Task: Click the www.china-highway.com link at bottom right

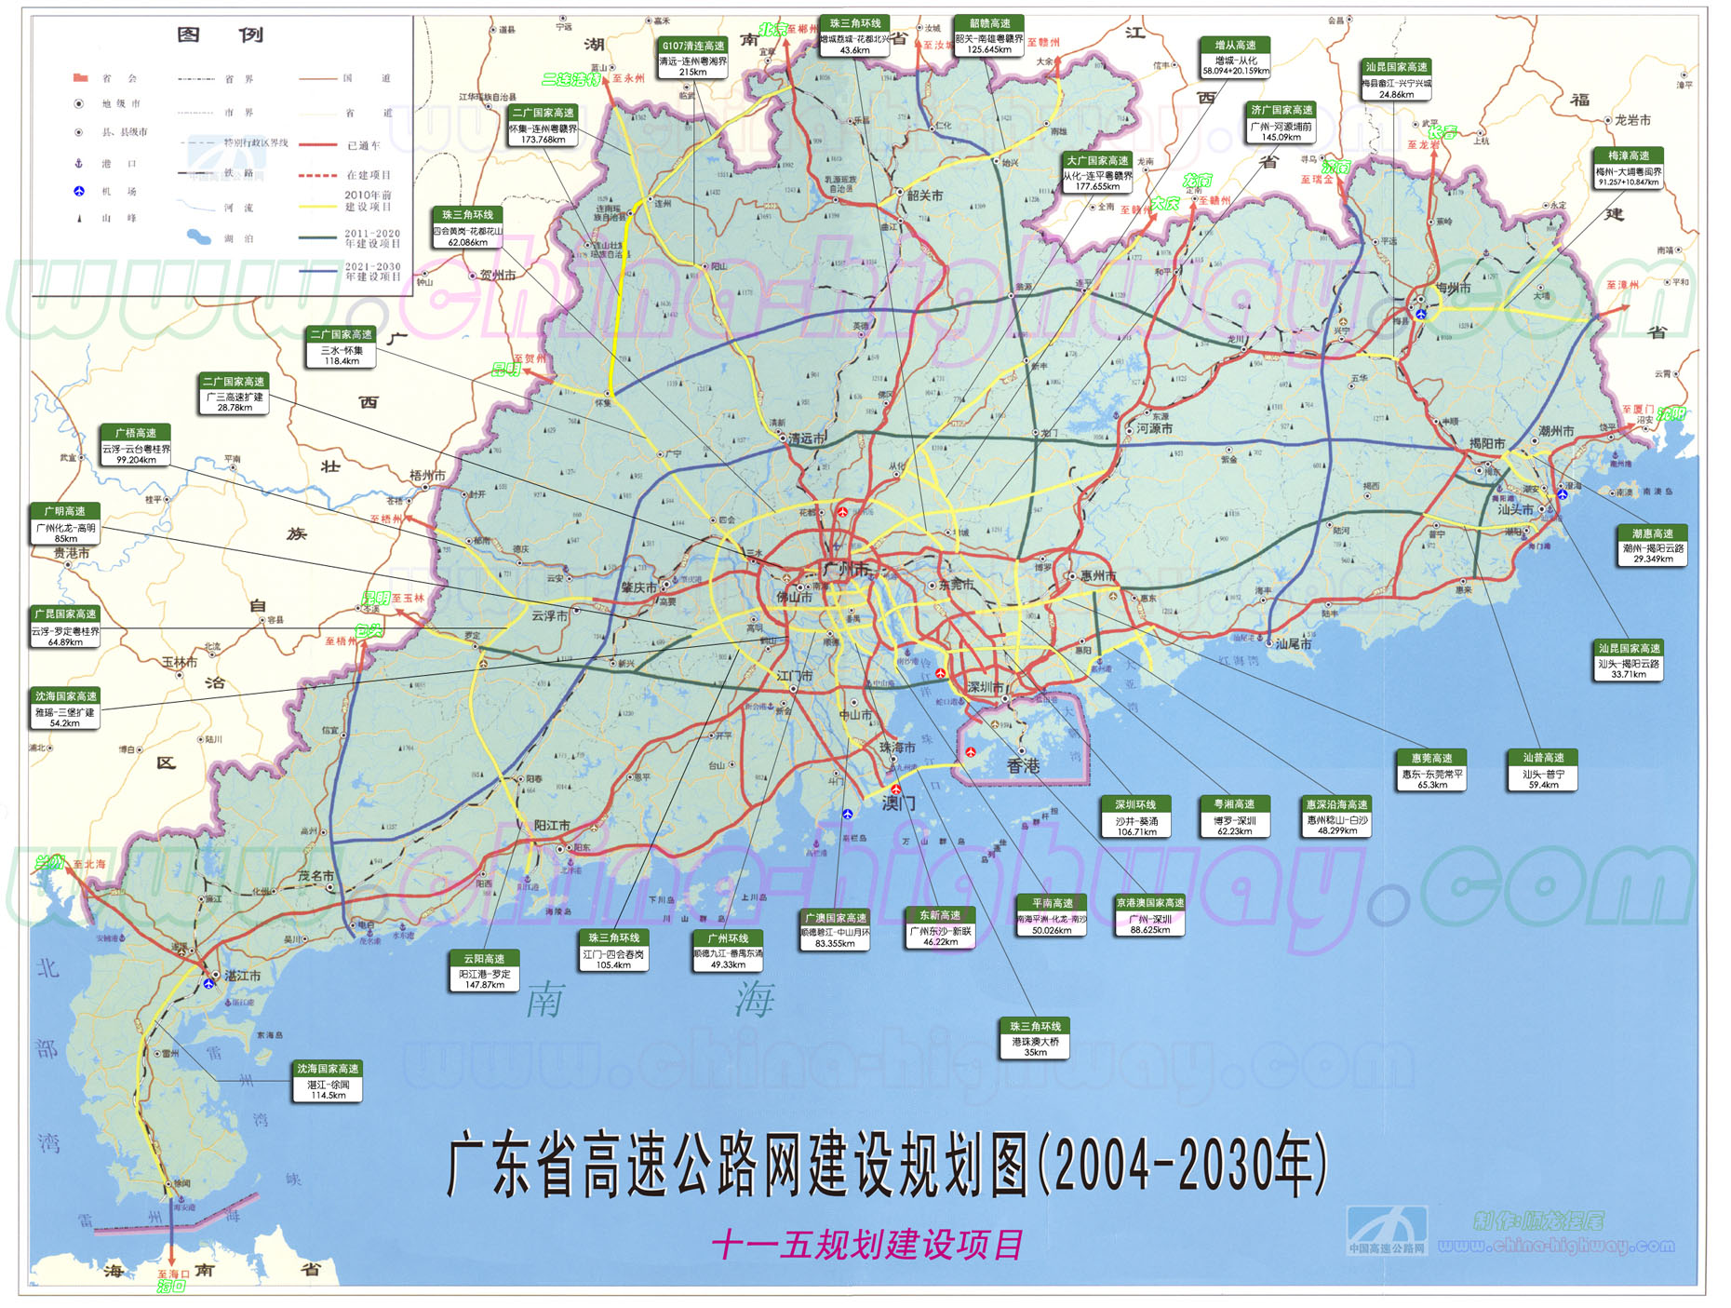Action: pos(1555,1246)
